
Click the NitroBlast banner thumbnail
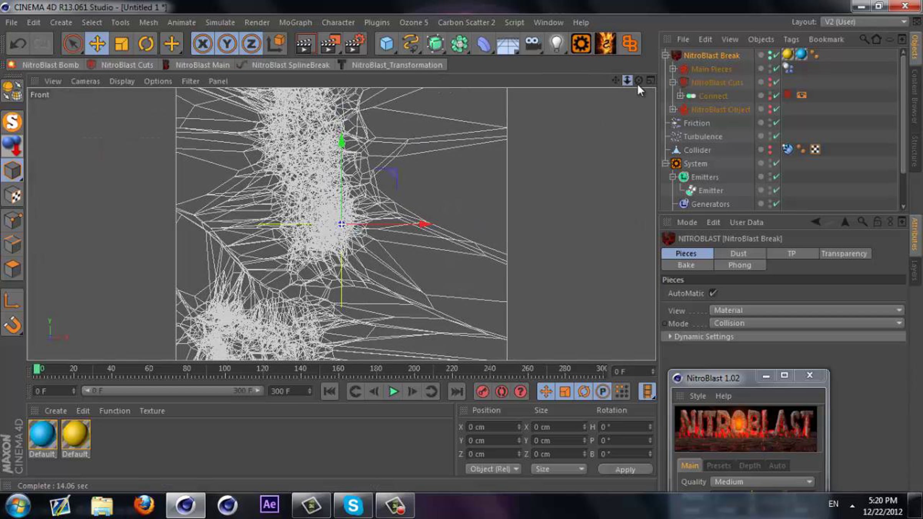pos(745,429)
